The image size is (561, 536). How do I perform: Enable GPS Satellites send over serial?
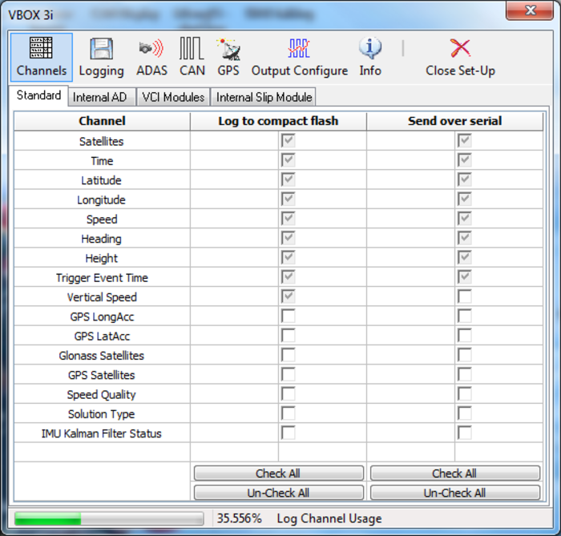tap(464, 374)
